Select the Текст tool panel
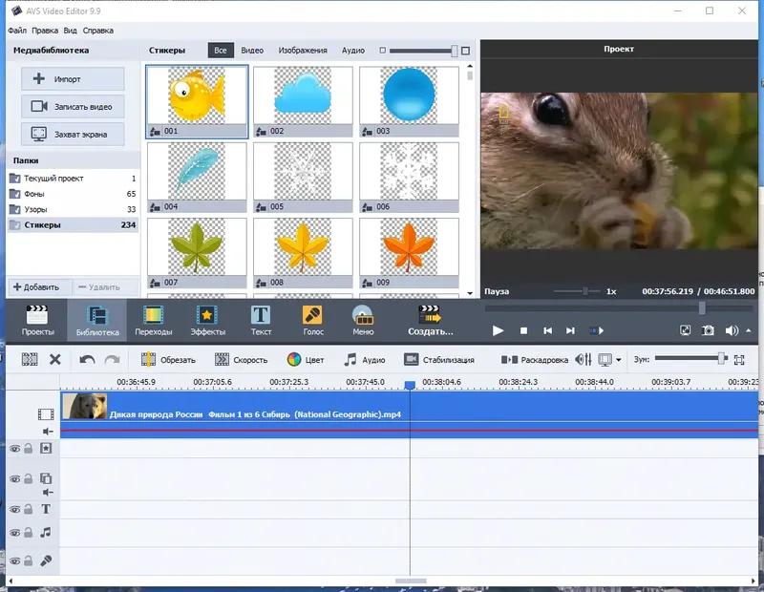 tap(261, 322)
